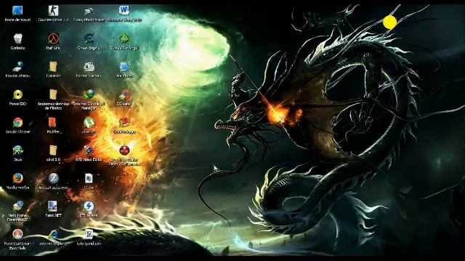Select the blue shortcut right of Format Factory
Image resolution: width=465 pixels, height=261 pixels.
coord(124,67)
